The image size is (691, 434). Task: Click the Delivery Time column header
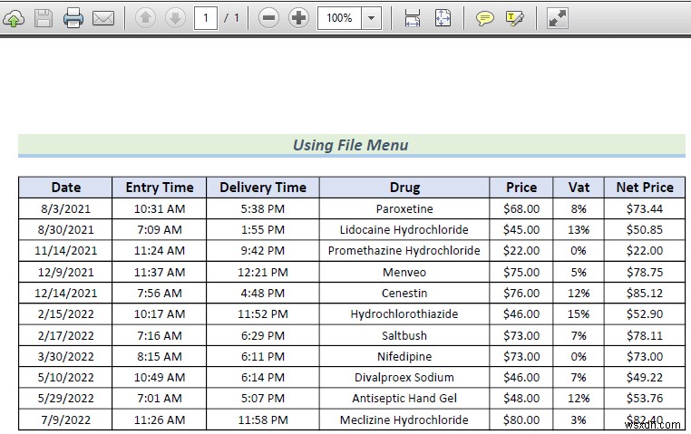(x=263, y=188)
